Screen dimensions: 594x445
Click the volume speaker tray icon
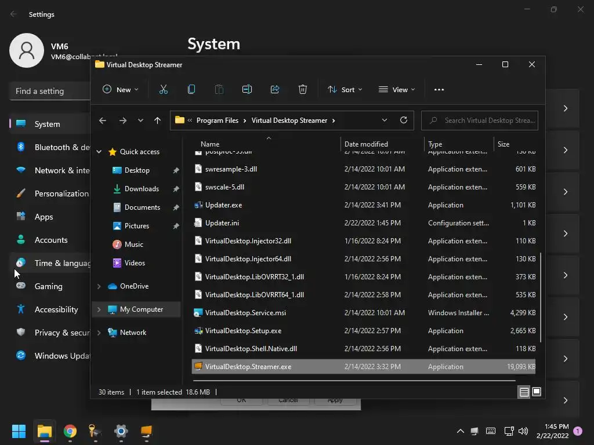point(523,431)
